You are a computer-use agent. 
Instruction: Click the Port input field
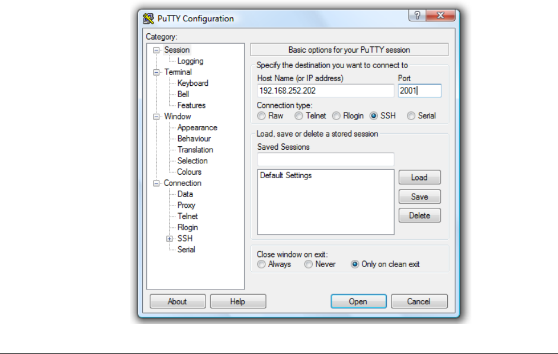(x=419, y=91)
